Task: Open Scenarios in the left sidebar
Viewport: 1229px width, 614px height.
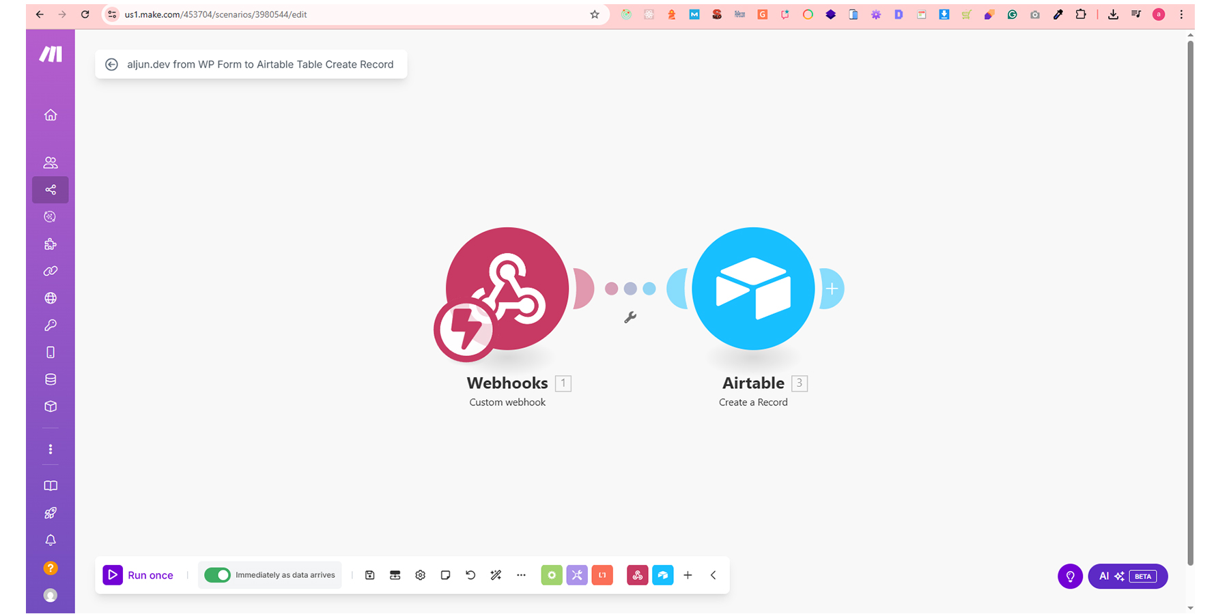Action: click(51, 190)
